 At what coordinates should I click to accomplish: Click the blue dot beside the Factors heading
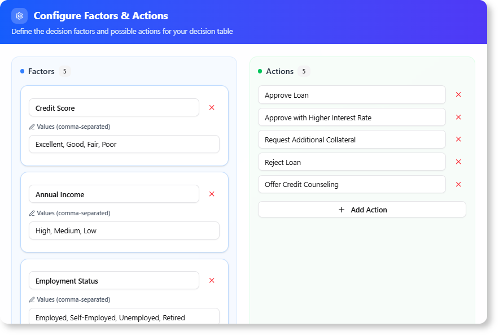[x=22, y=71]
